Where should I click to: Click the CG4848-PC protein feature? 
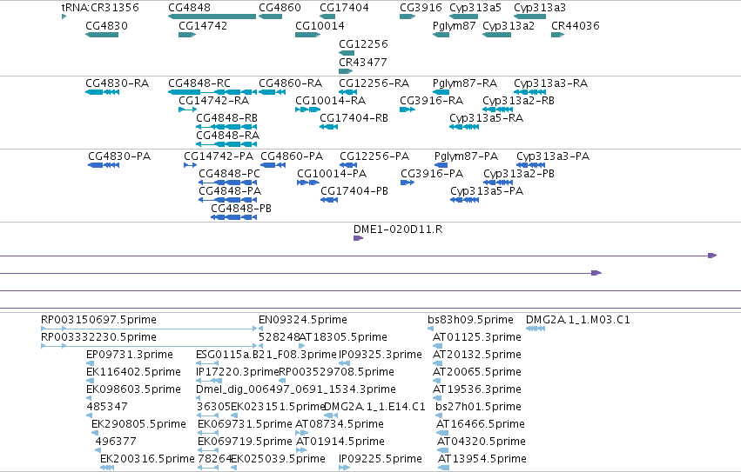(x=228, y=183)
